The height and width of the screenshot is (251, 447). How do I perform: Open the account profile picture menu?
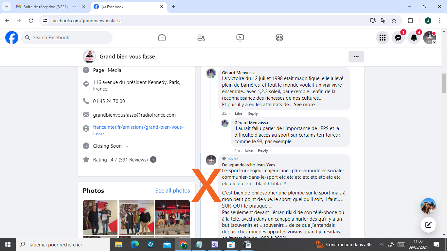[430, 38]
